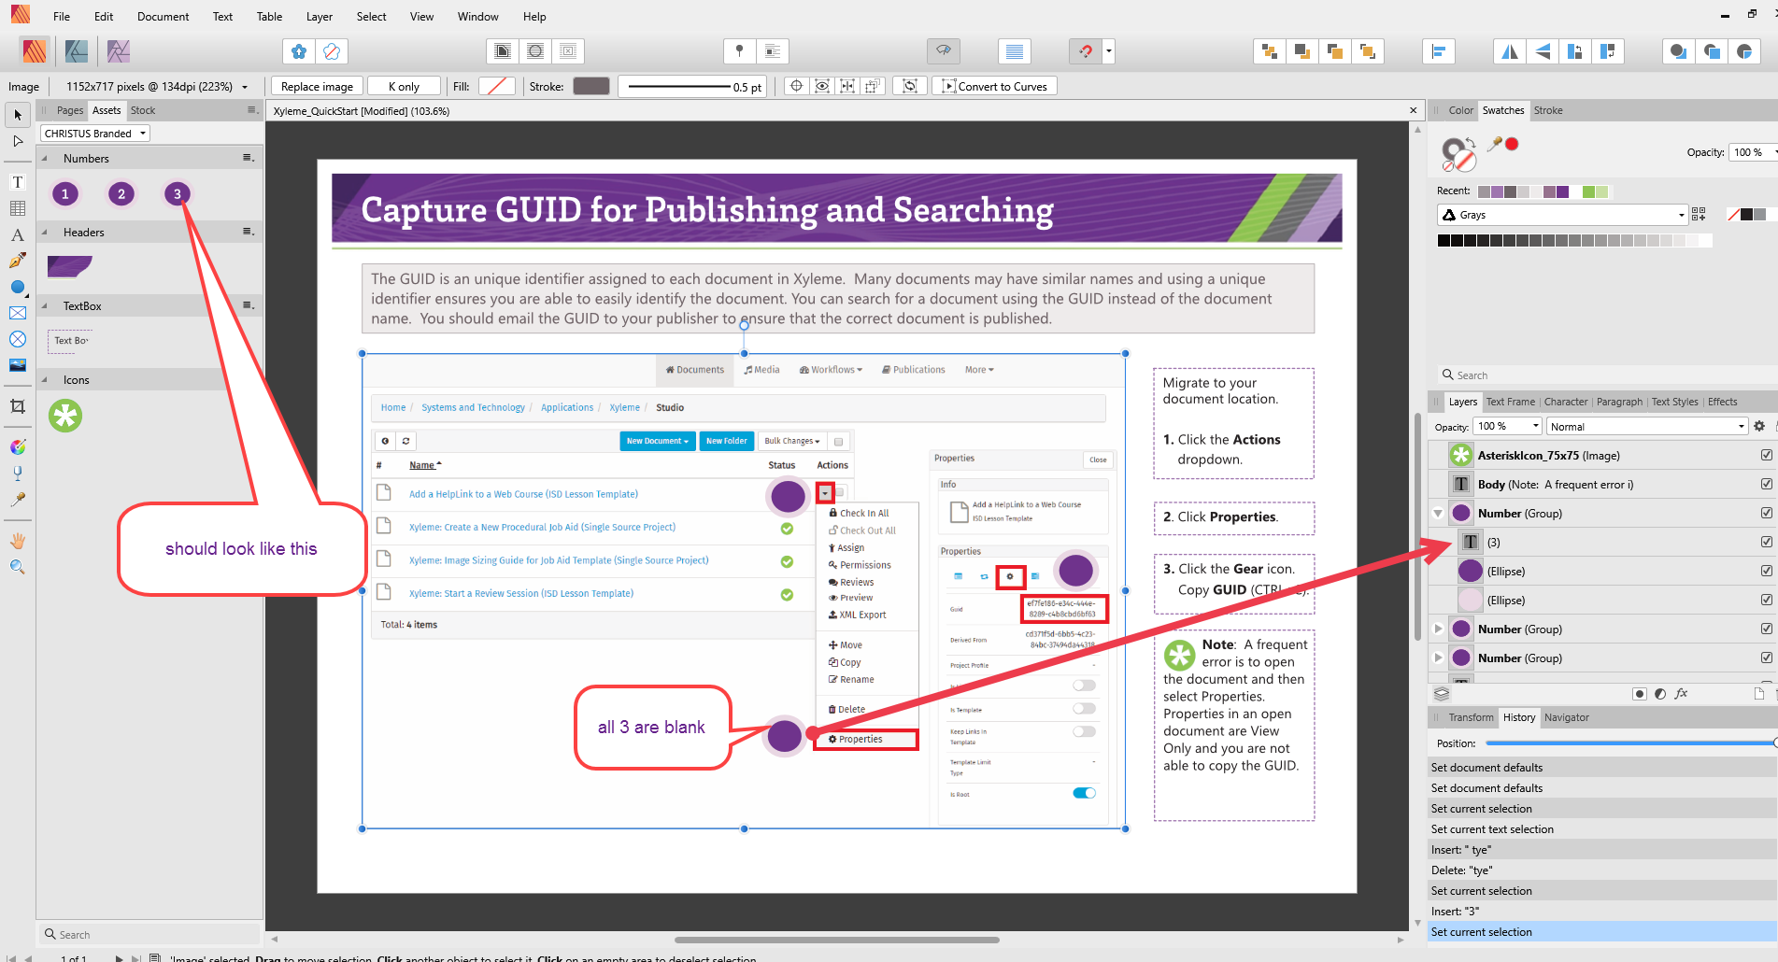
Task: Open the Grays palette dropdown
Action: click(x=1562, y=215)
